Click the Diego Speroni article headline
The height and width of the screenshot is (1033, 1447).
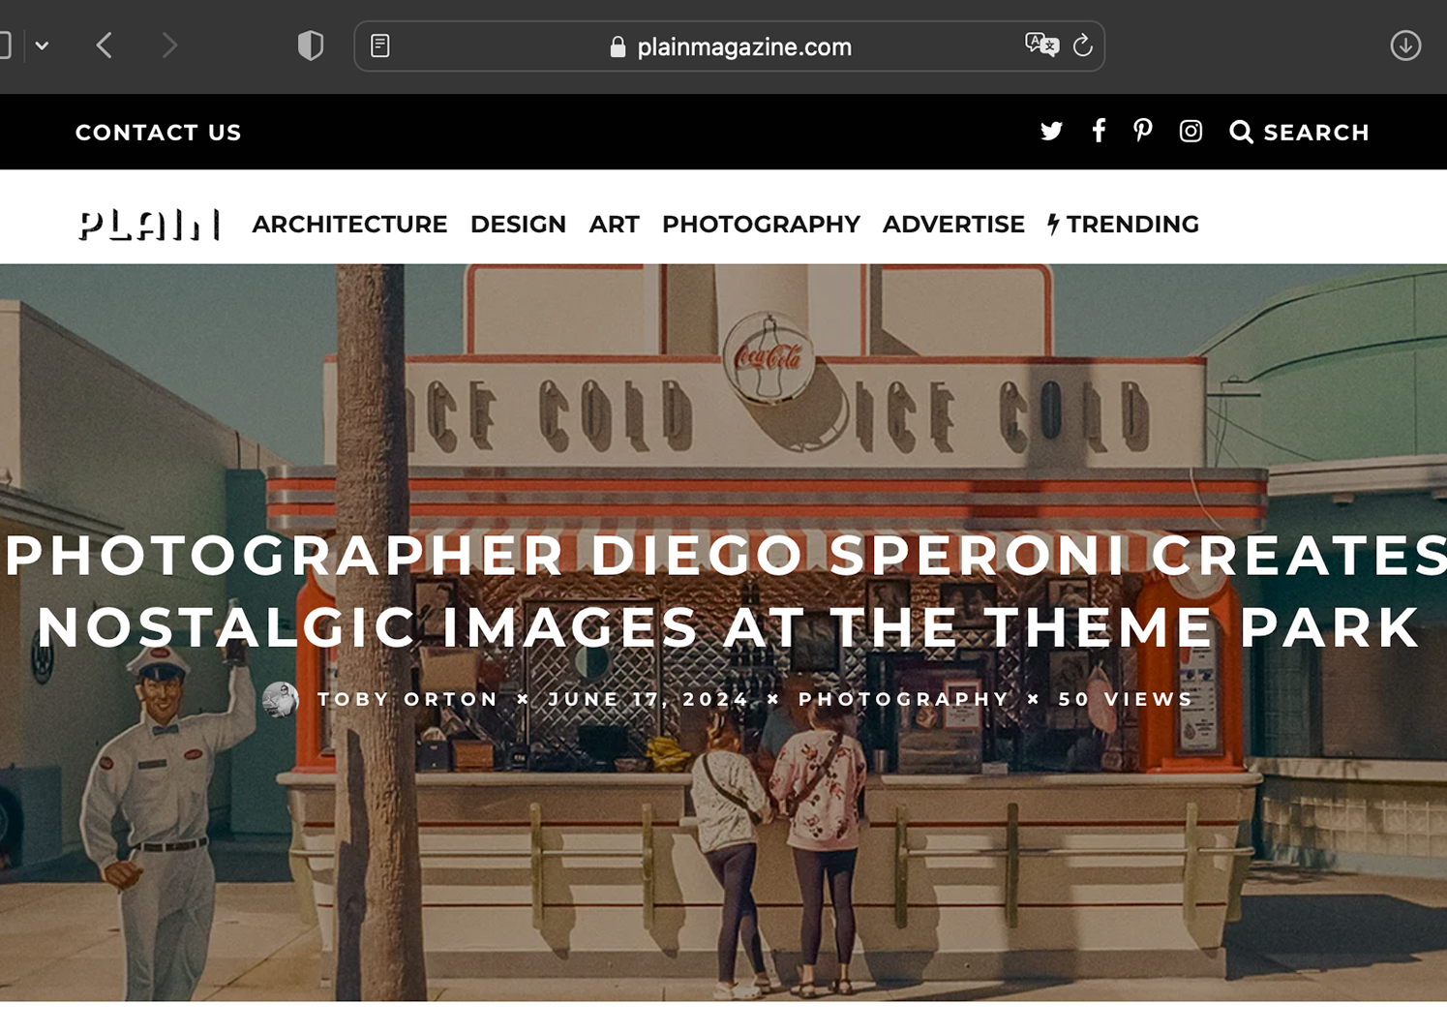pyautogui.click(x=726, y=592)
